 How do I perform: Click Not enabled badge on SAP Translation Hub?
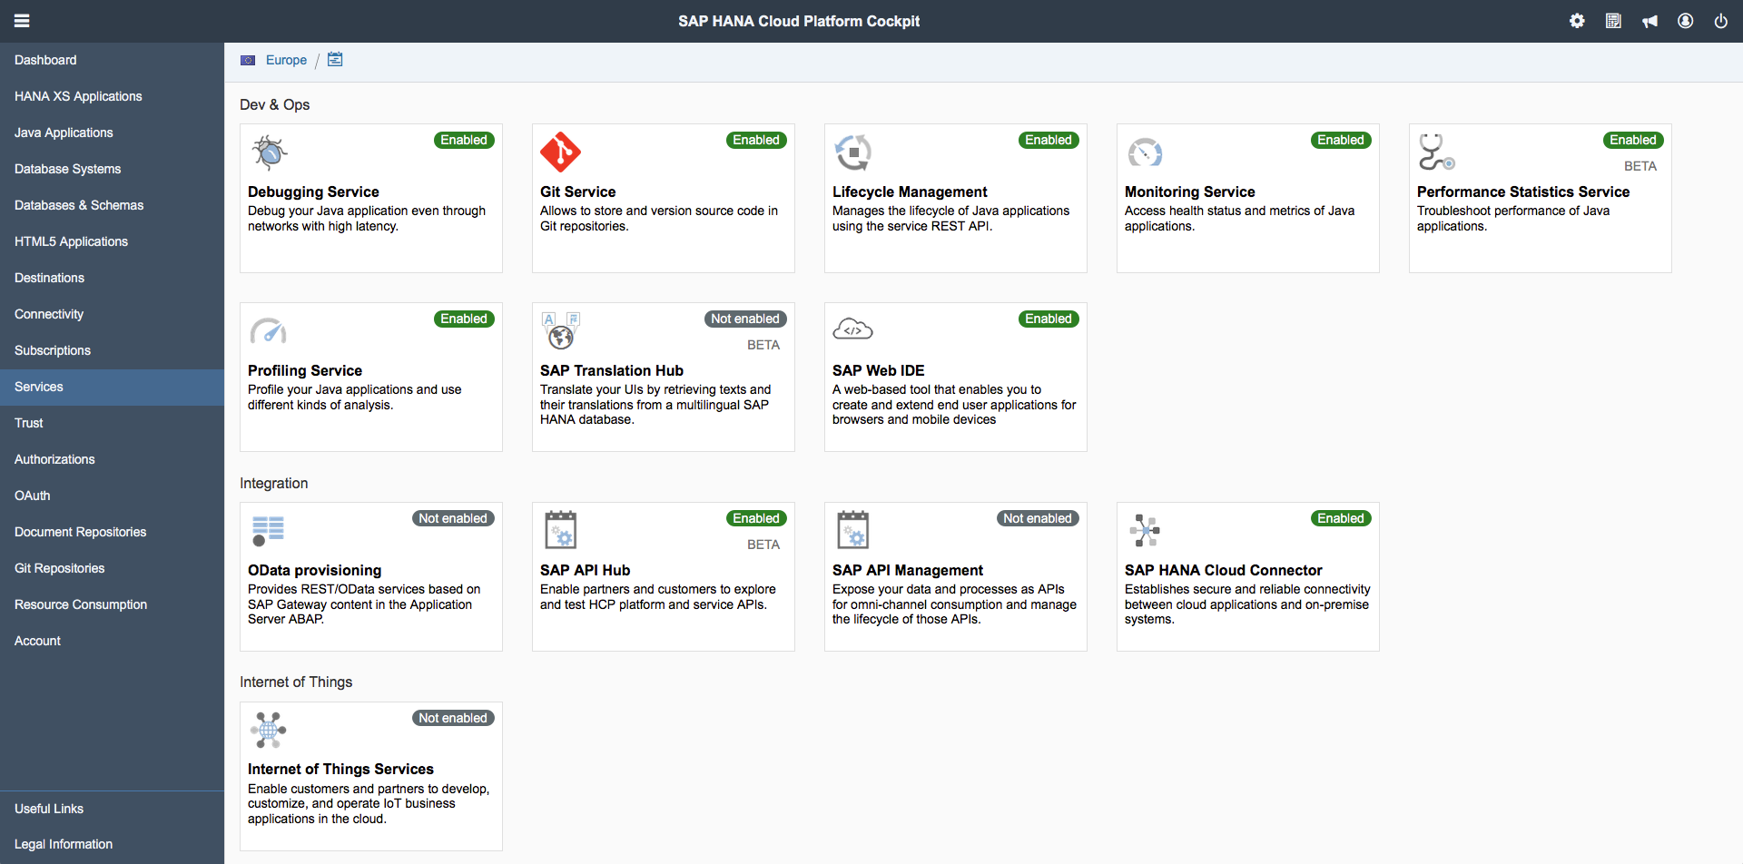click(745, 319)
